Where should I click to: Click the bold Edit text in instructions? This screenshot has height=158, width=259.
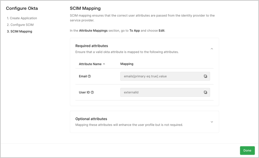tap(162, 31)
